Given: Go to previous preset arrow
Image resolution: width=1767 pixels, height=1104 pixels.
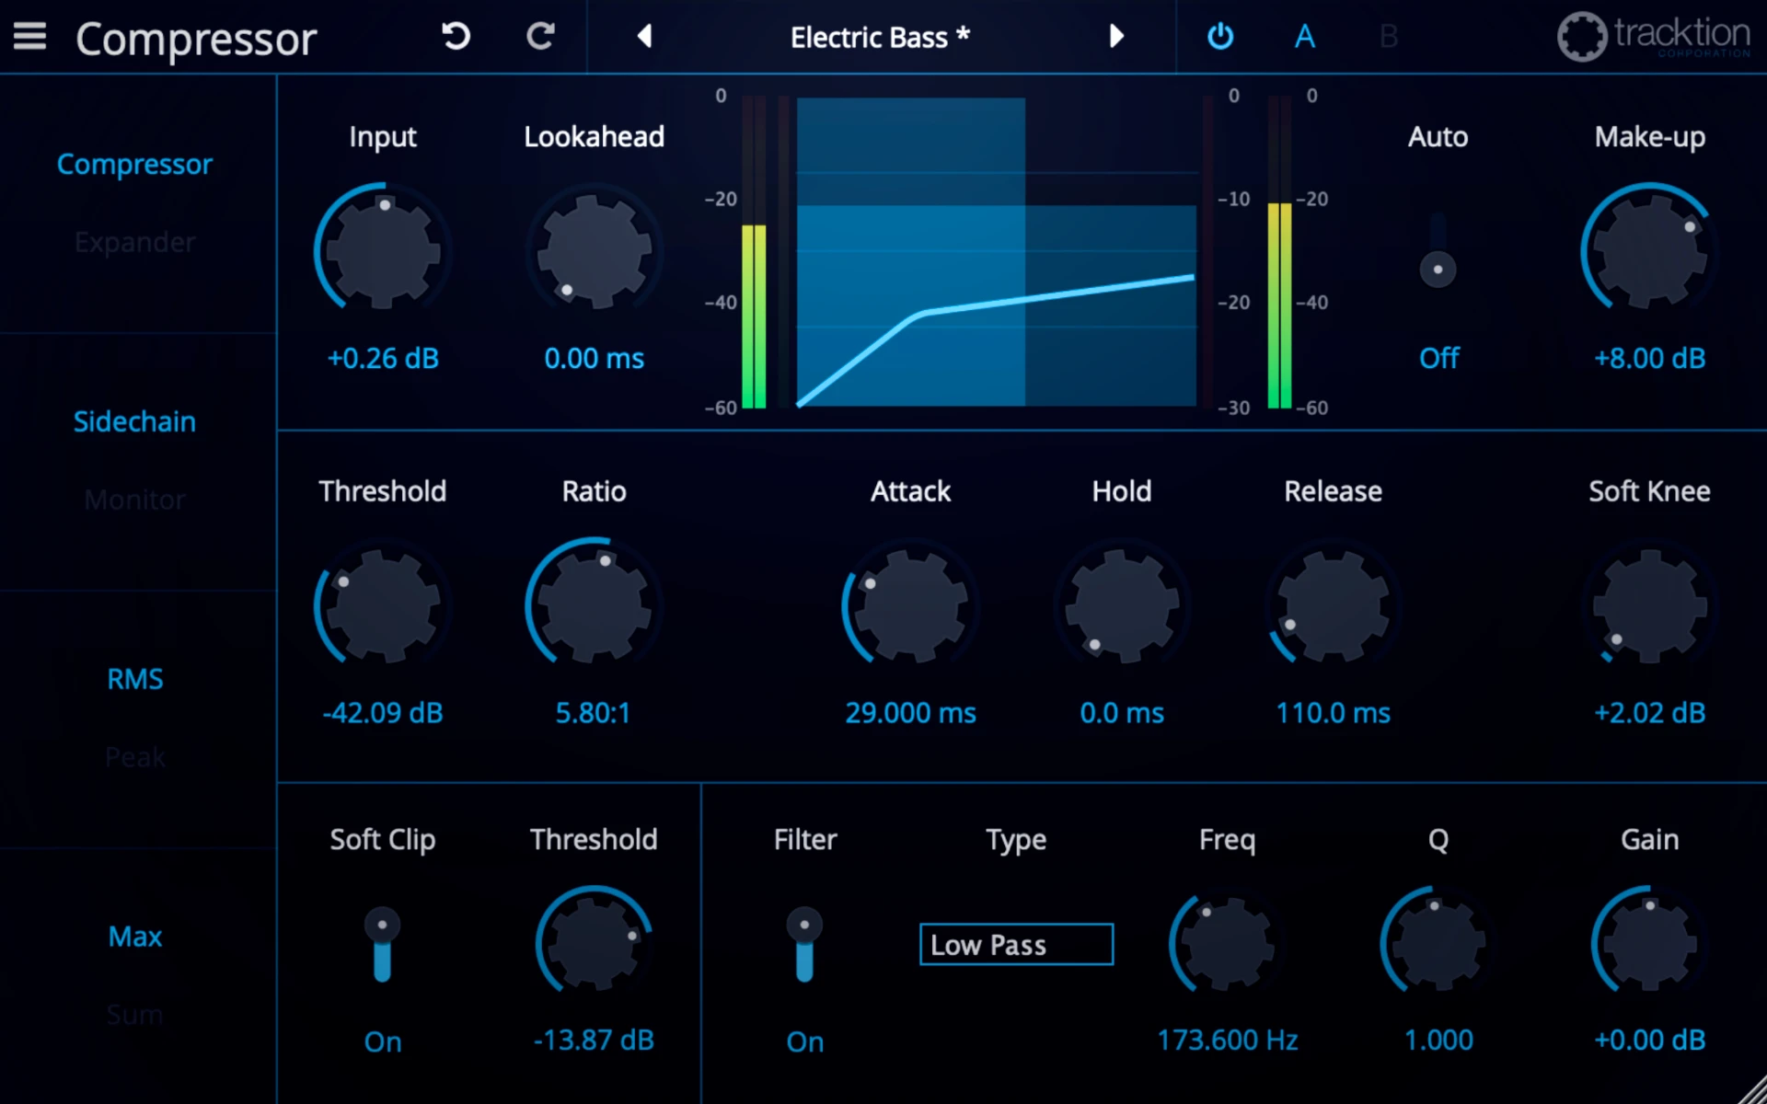Looking at the screenshot, I should coord(644,36).
